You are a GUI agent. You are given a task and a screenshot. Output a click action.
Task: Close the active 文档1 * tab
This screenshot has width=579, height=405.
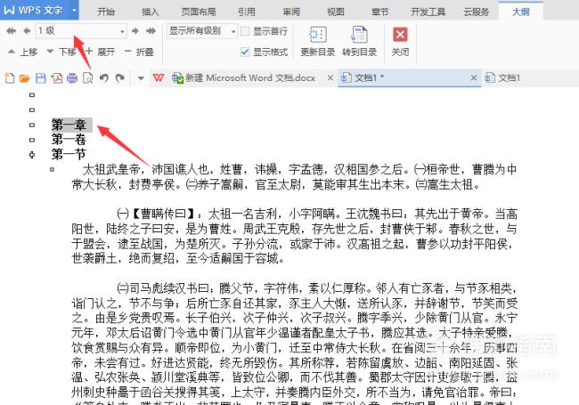pyautogui.click(x=474, y=77)
